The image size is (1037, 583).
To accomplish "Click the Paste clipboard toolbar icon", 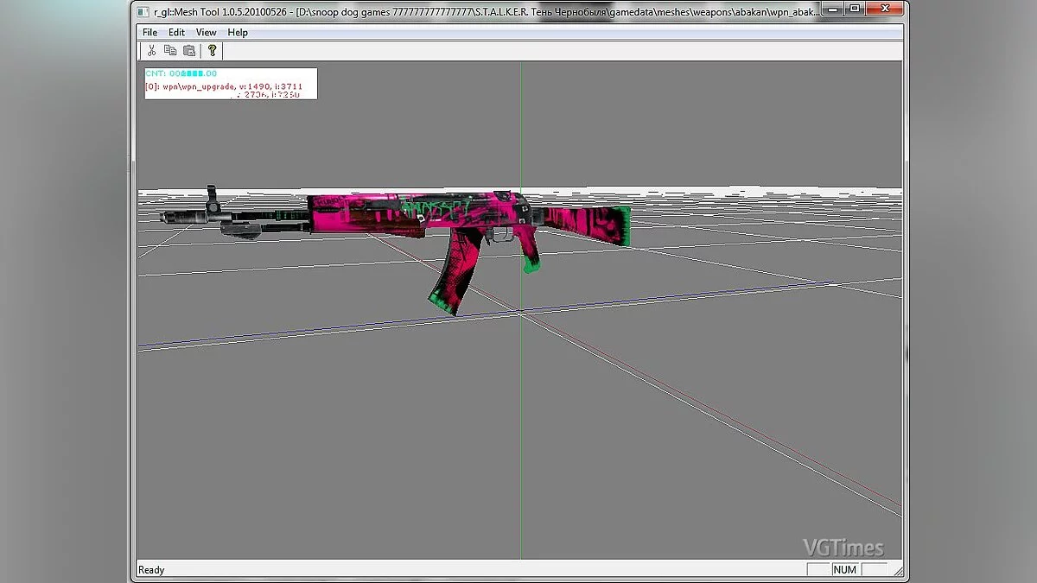I will [x=188, y=51].
